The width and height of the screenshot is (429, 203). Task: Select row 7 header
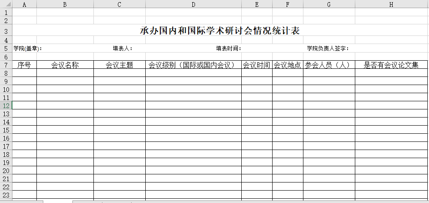click(x=6, y=65)
